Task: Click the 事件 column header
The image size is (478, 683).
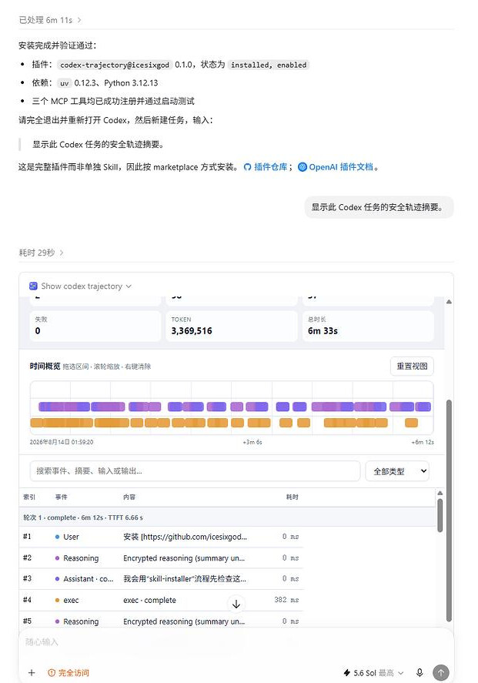Action: coord(62,497)
